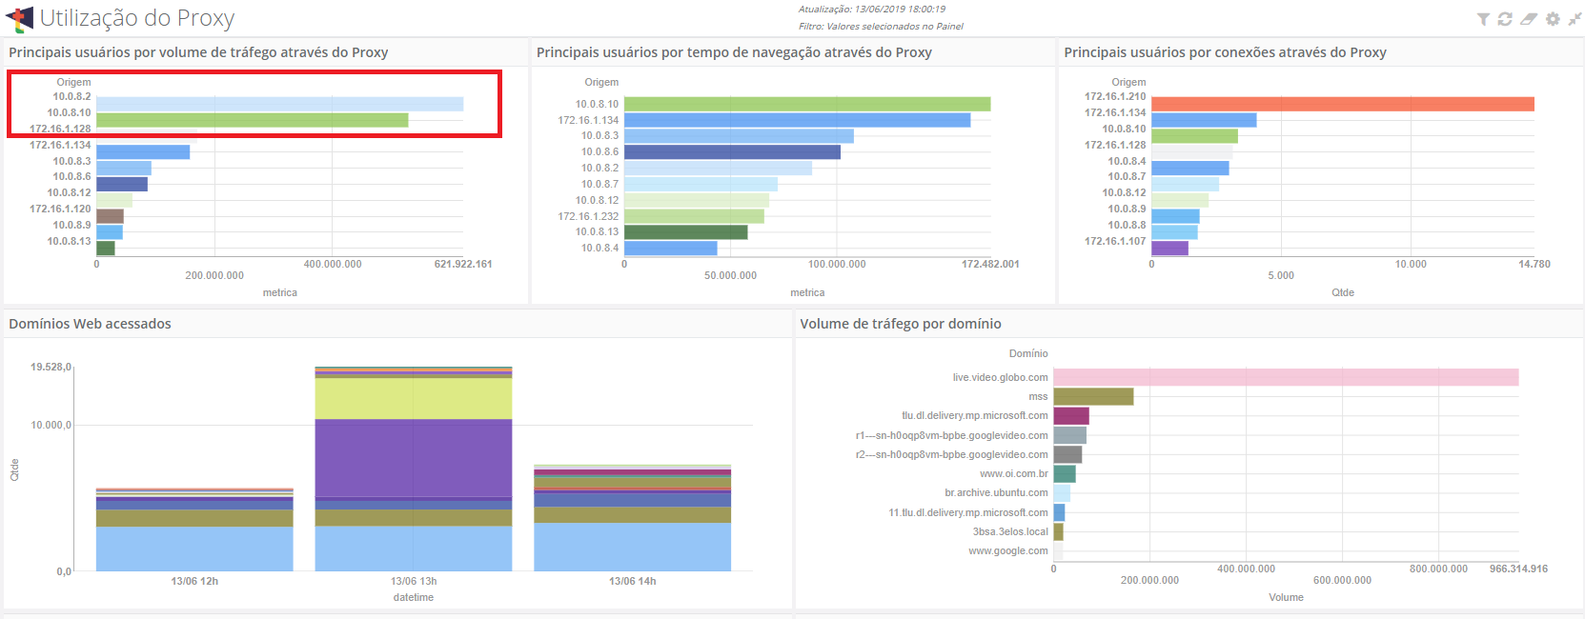Click the 'Filtro: Valores selecionados no Painel' text
The height and width of the screenshot is (619, 1585).
pyautogui.click(x=881, y=27)
